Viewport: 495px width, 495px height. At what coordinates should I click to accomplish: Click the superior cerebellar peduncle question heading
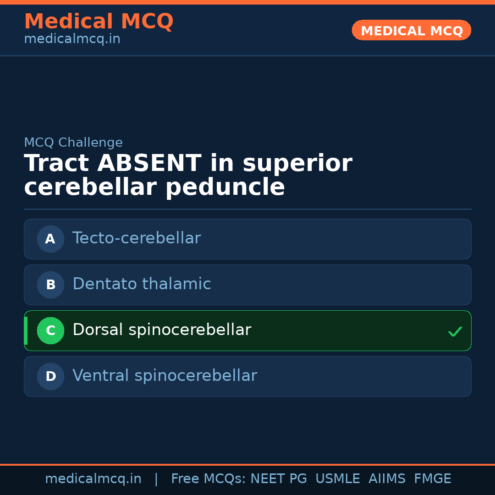point(188,176)
